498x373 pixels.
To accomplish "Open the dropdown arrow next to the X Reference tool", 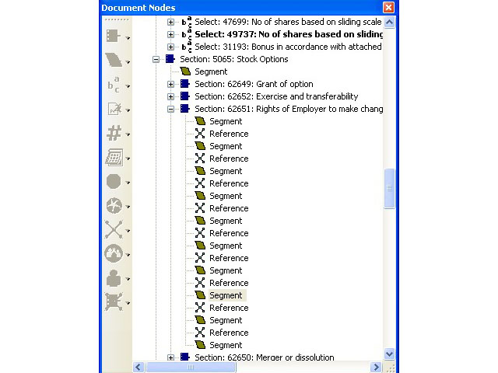I will coord(128,231).
